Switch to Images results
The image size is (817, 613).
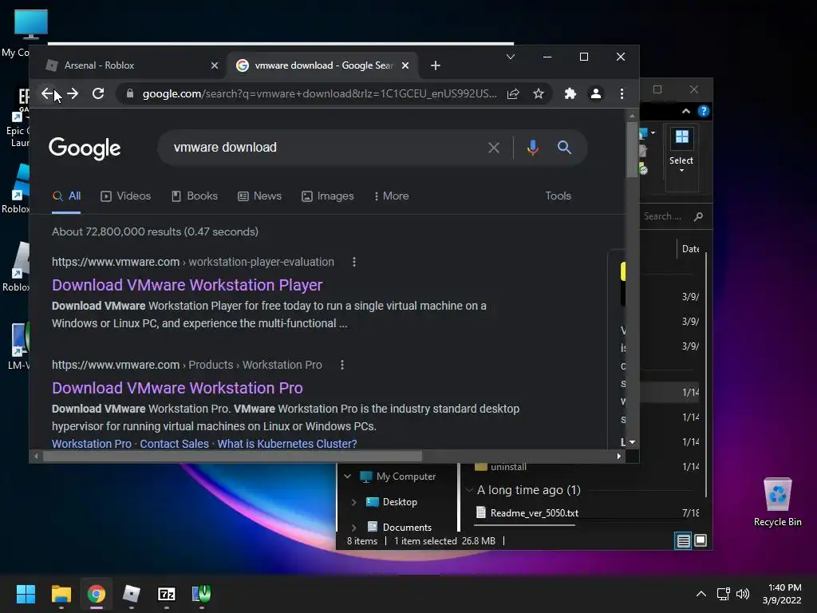[328, 196]
